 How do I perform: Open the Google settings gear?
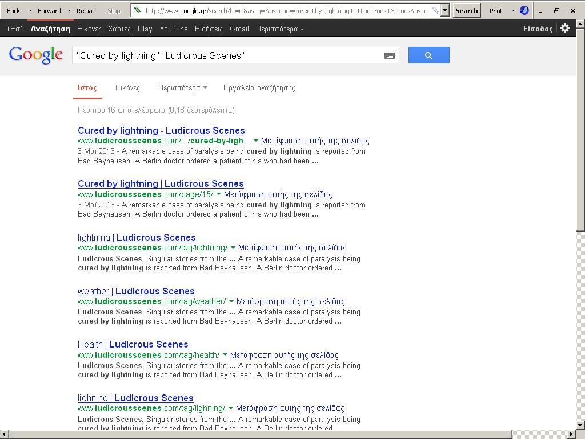(565, 29)
